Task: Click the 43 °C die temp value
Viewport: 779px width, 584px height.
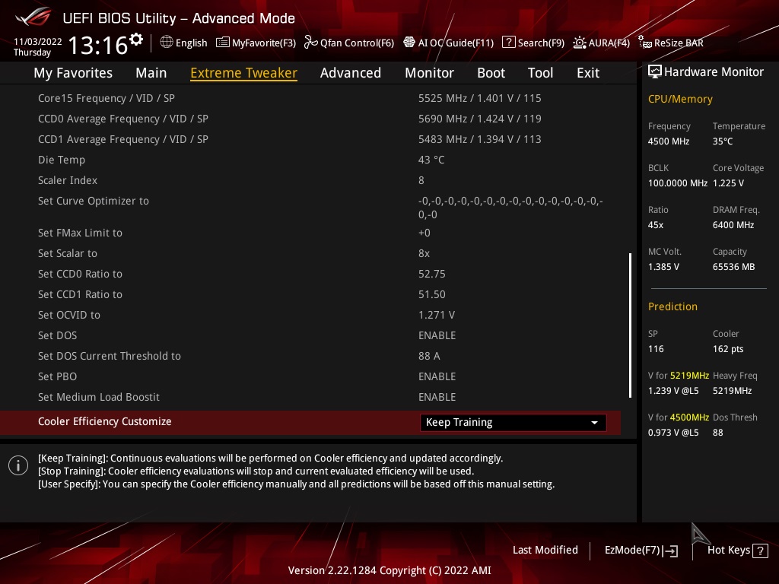Action: (x=431, y=160)
